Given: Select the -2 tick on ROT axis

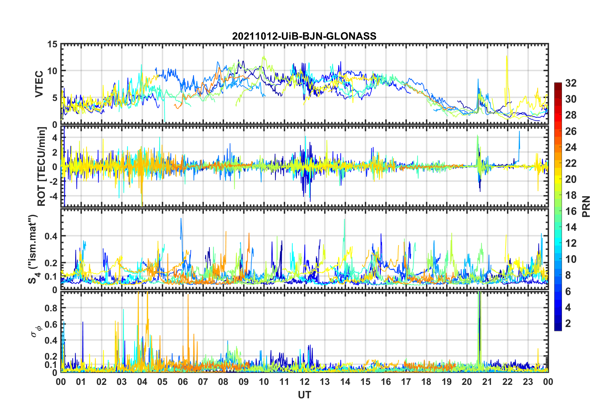Looking at the screenshot, I should (53, 181).
